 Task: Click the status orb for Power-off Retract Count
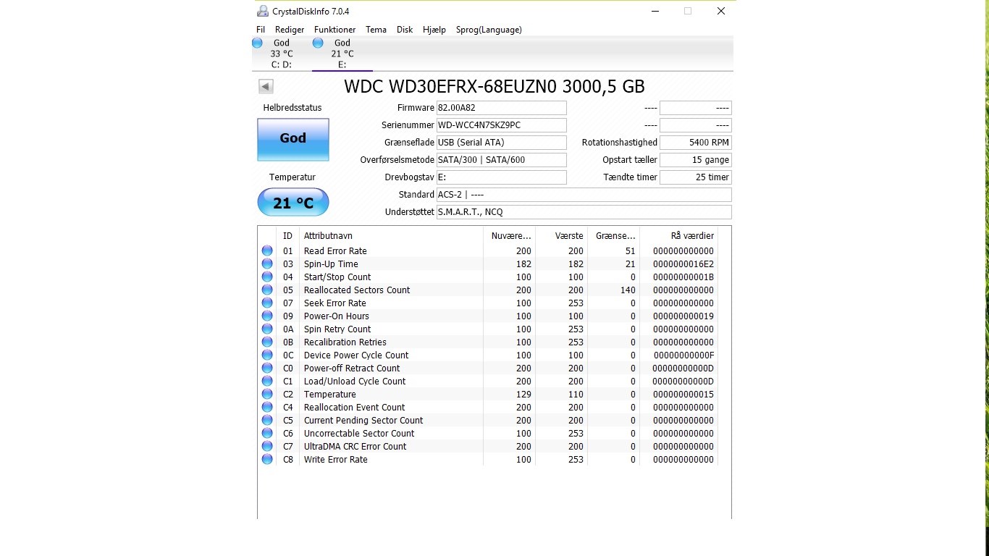[267, 368]
